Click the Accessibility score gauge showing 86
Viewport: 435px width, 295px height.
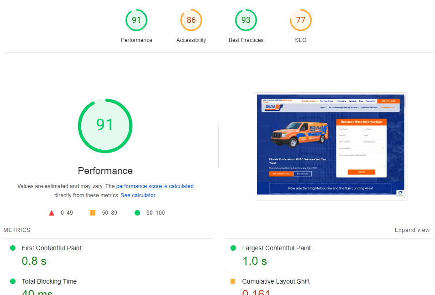point(191,20)
